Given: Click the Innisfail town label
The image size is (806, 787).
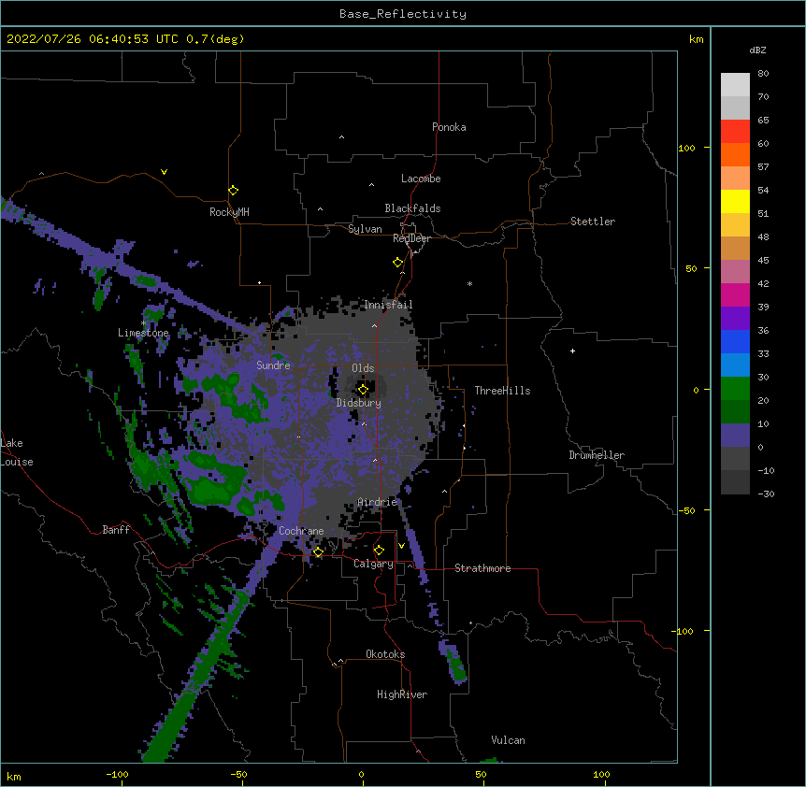Looking at the screenshot, I should pos(388,305).
